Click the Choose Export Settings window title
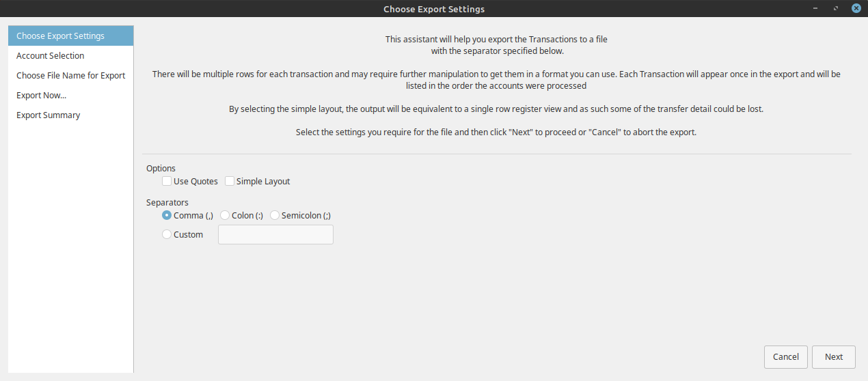This screenshot has width=868, height=381. tap(434, 9)
